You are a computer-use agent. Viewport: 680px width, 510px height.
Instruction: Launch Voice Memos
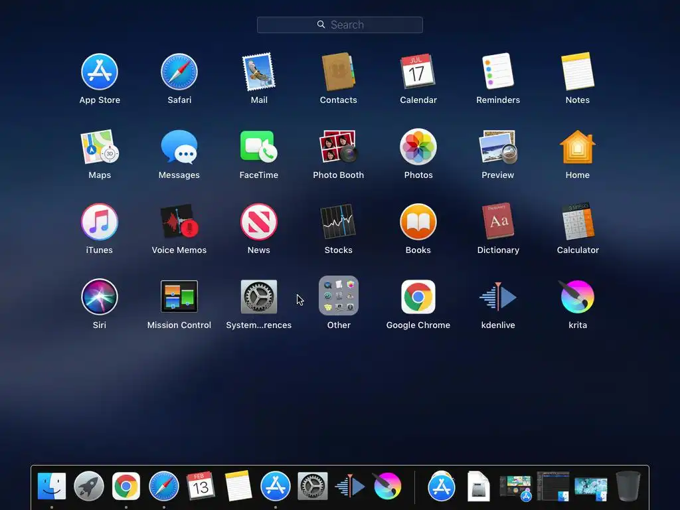pyautogui.click(x=179, y=222)
